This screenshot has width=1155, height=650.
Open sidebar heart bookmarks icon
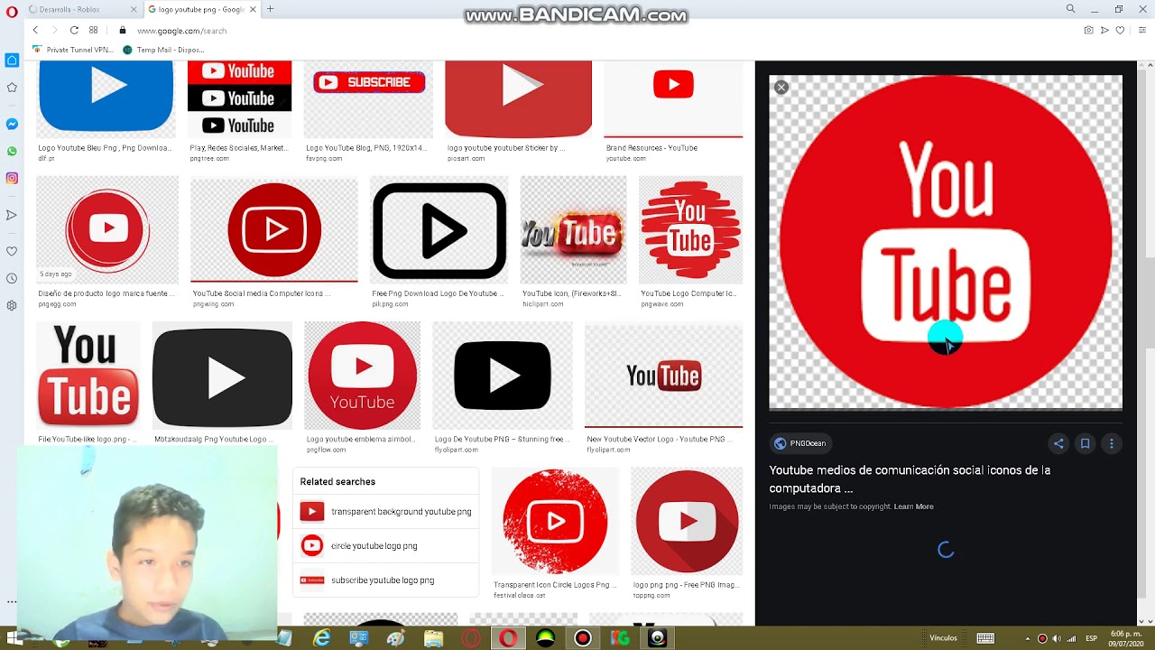coord(12,251)
